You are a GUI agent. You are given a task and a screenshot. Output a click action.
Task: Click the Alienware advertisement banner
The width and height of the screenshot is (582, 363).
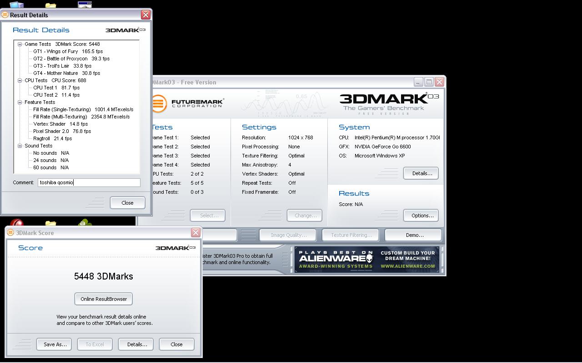367,259
